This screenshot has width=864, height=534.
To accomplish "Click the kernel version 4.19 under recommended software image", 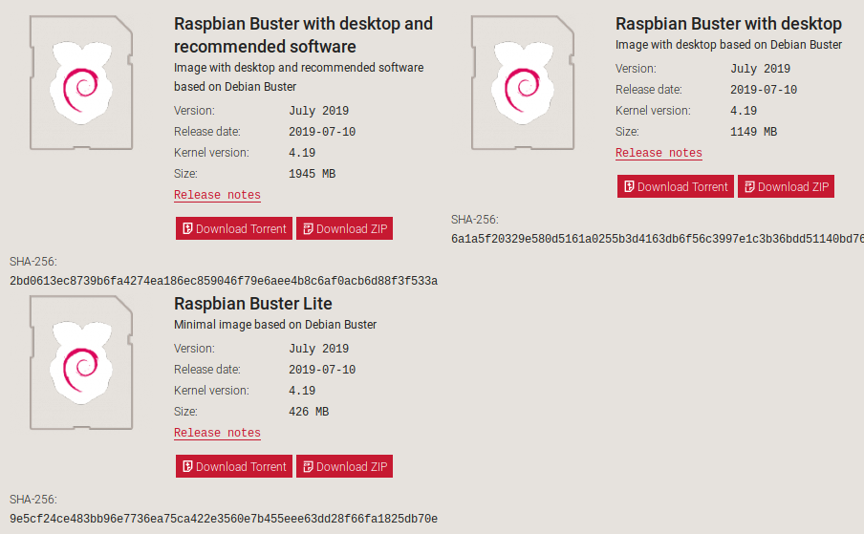I will (x=302, y=153).
